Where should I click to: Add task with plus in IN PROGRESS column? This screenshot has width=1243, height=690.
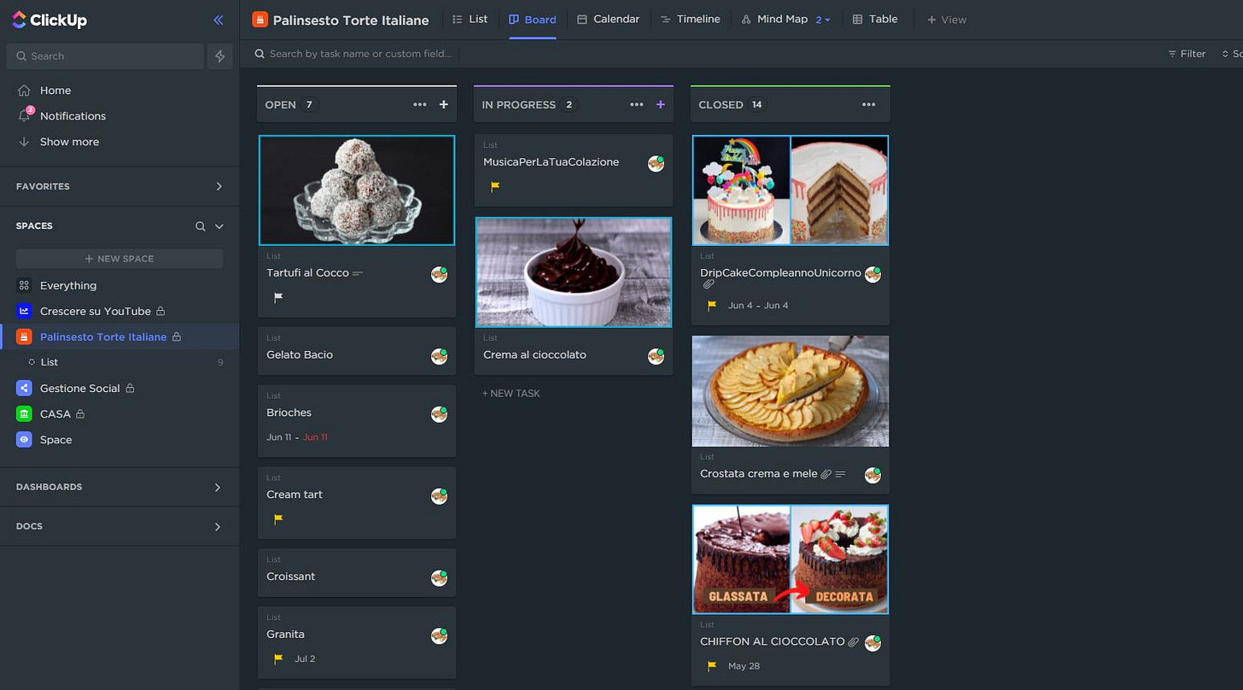660,104
